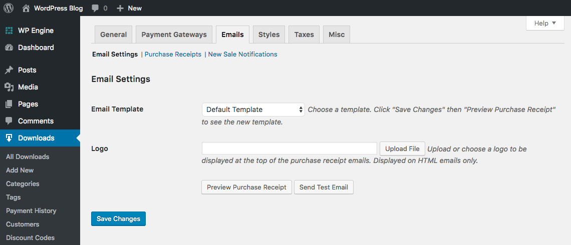Click Preview Purchase Receipt button
571x245 pixels.
(246, 187)
